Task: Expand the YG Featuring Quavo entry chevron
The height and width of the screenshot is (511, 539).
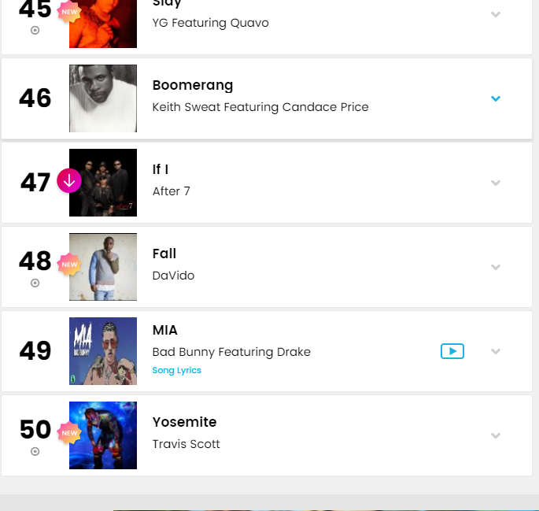Action: point(496,14)
